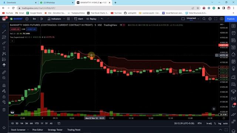This screenshot has width=237, height=133.
Task: Toggle b-adj back adjustment
Action: tap(209, 123)
